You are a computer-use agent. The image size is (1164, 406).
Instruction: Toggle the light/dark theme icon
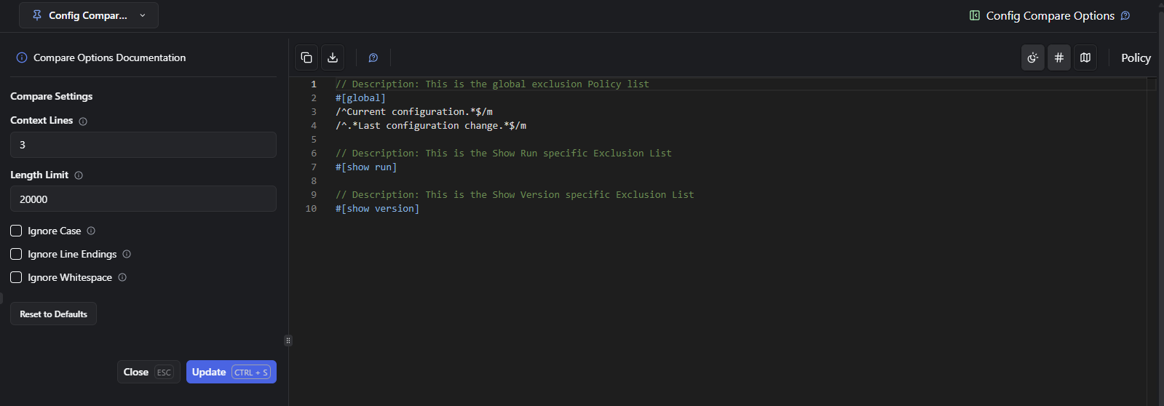click(1032, 57)
